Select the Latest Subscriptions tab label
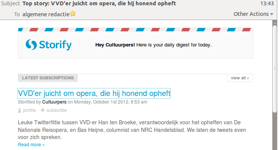This screenshot has width=278, height=150. pyautogui.click(x=48, y=78)
